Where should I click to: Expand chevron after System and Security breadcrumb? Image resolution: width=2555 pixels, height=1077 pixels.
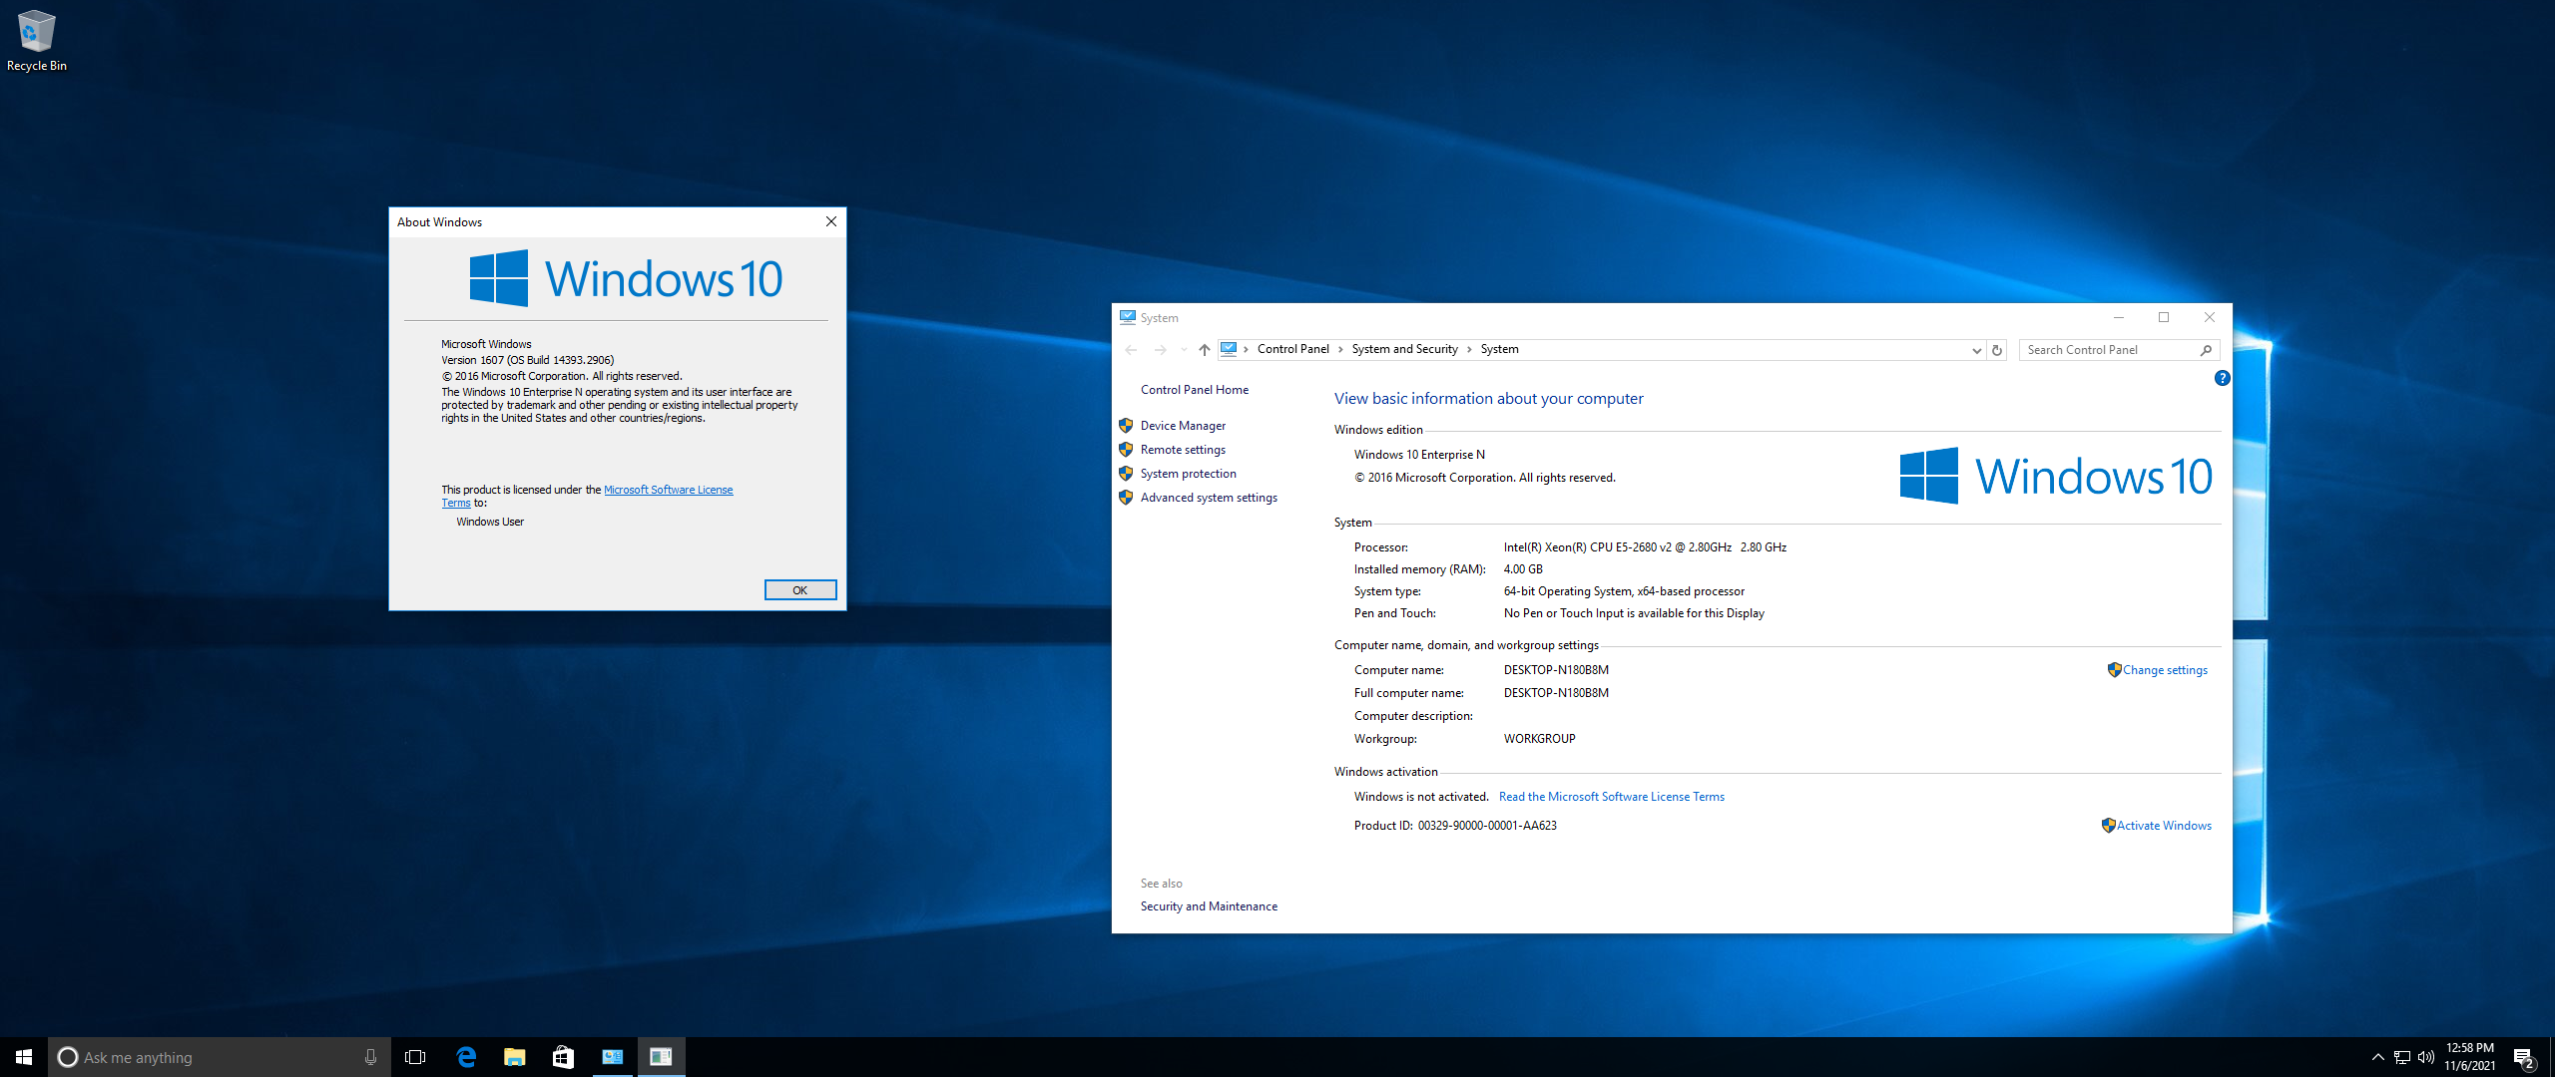(1469, 349)
